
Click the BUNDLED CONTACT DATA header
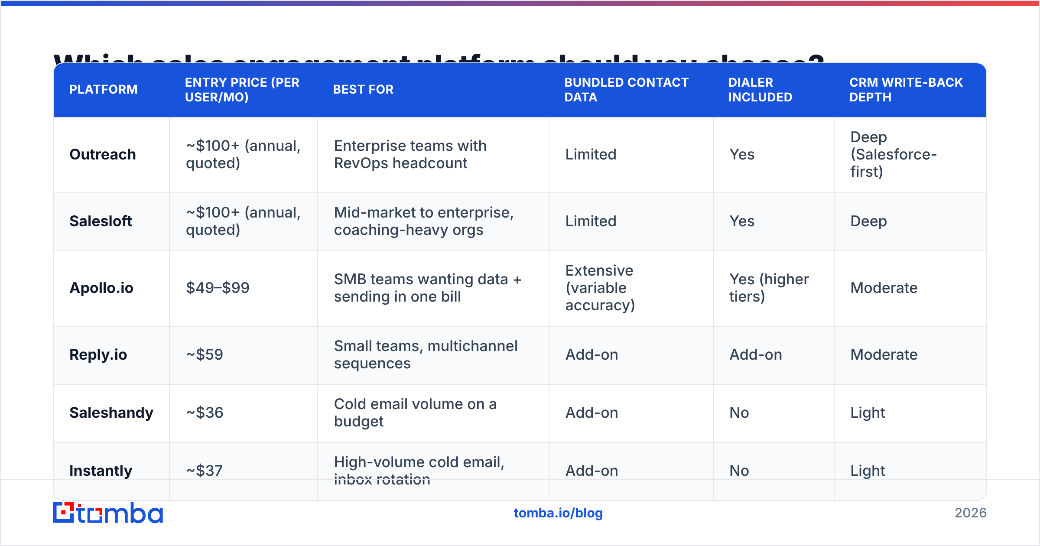click(x=626, y=90)
